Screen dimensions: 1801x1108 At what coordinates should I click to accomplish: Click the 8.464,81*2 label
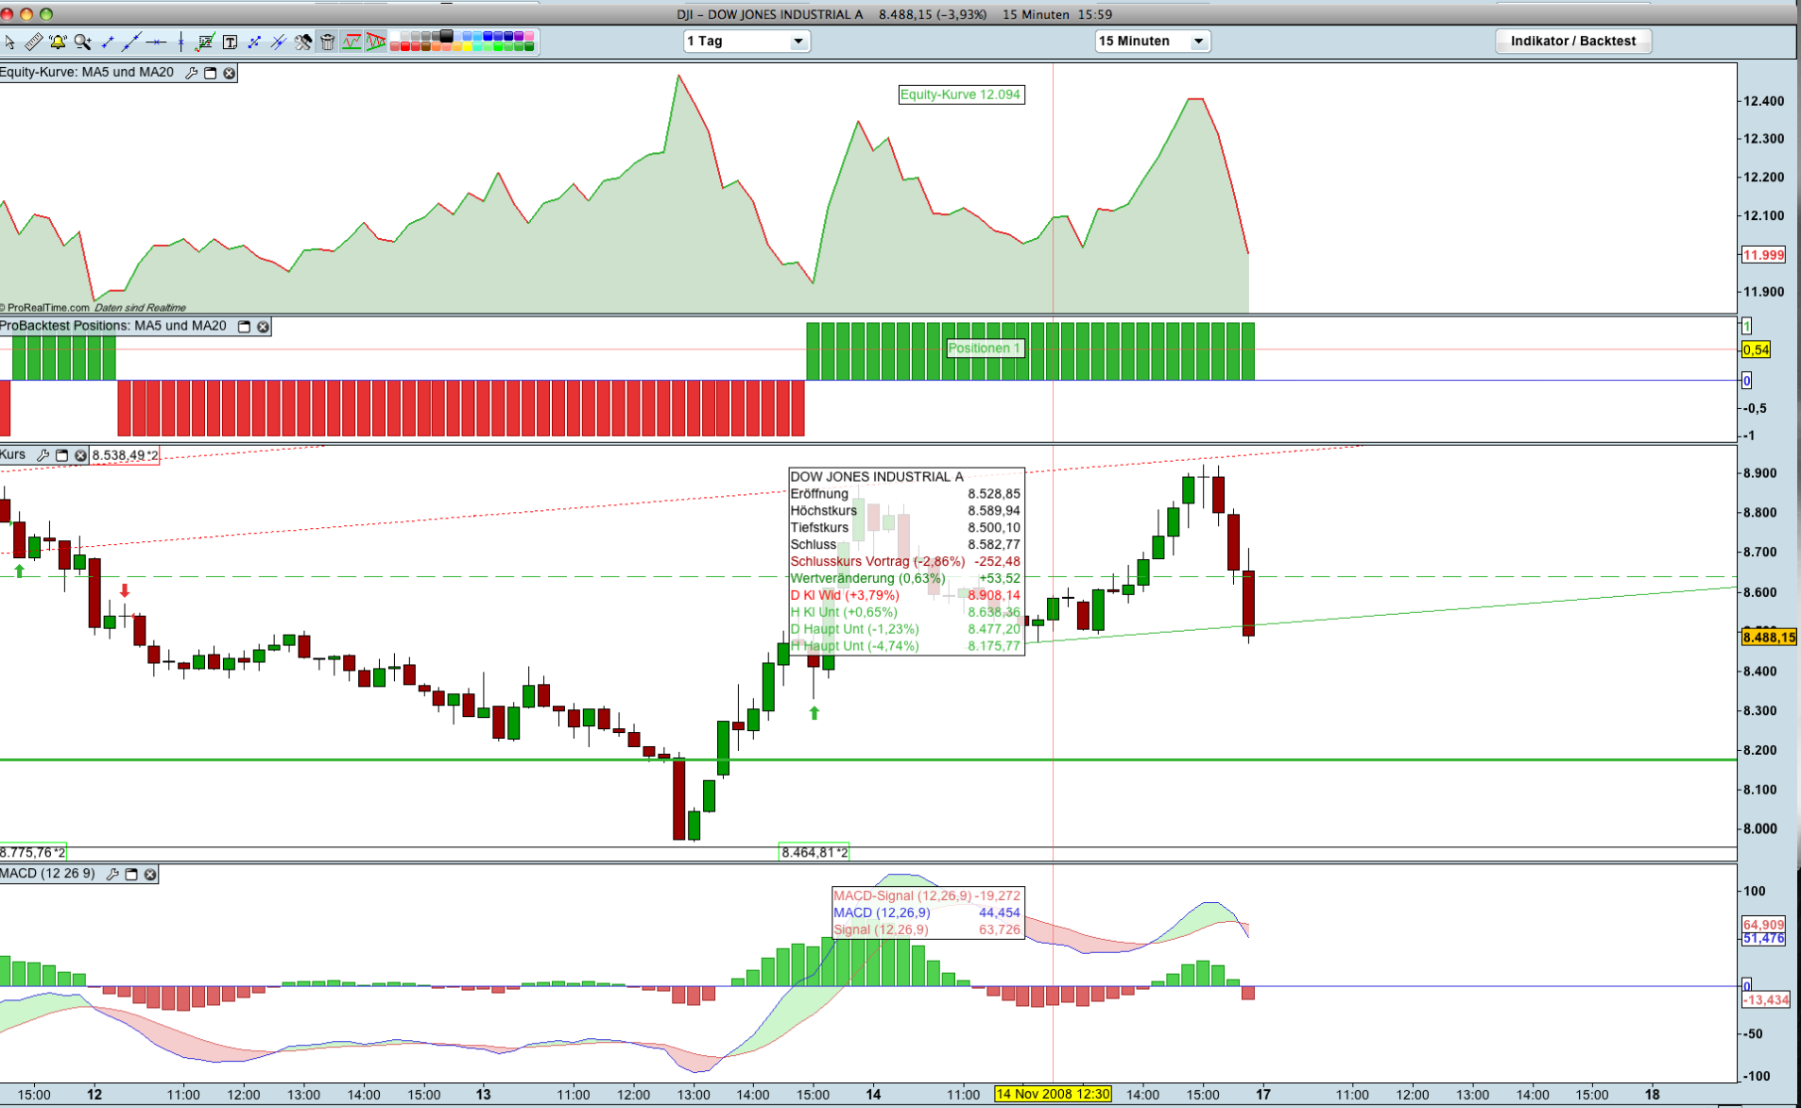(814, 852)
